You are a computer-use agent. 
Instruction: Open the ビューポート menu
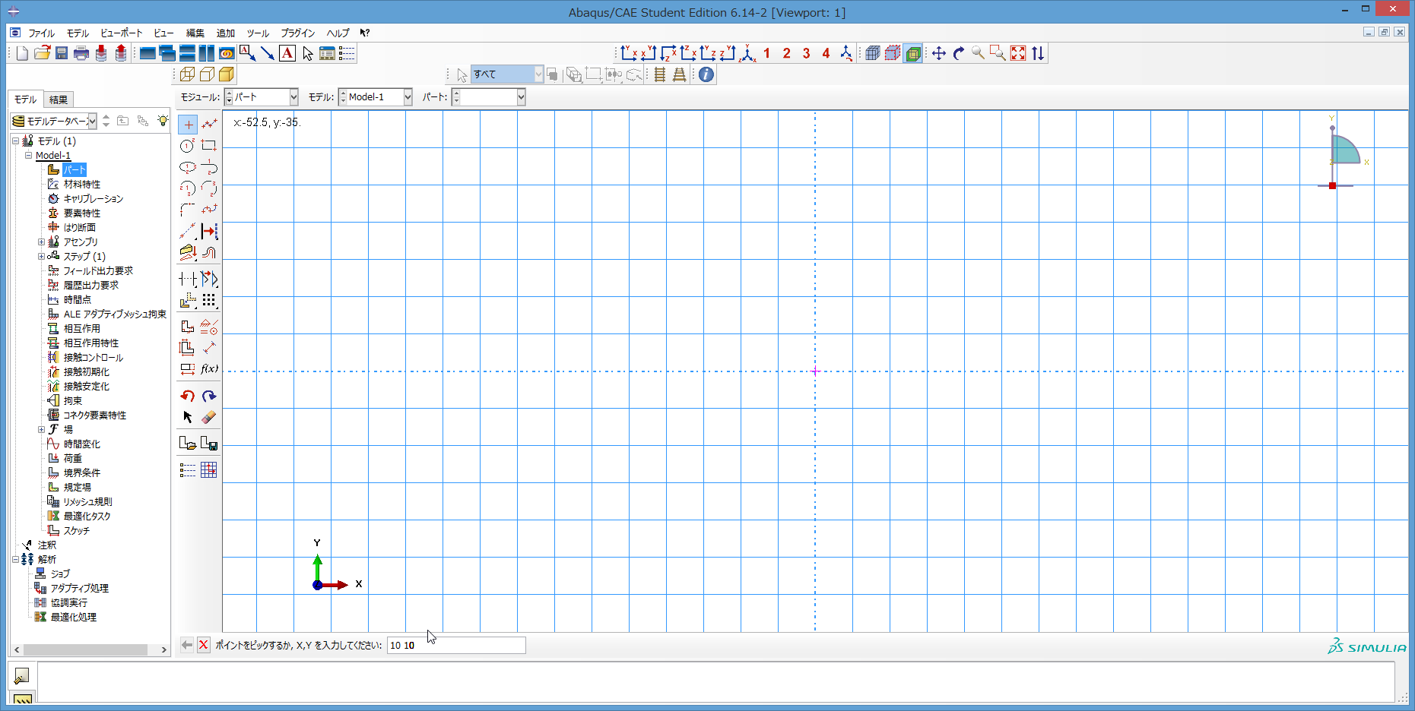coord(122,33)
